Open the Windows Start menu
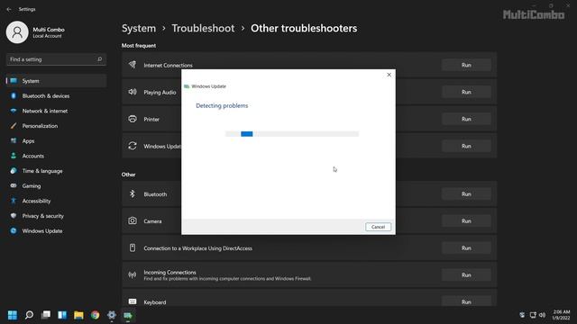The image size is (577, 324). click(13, 315)
